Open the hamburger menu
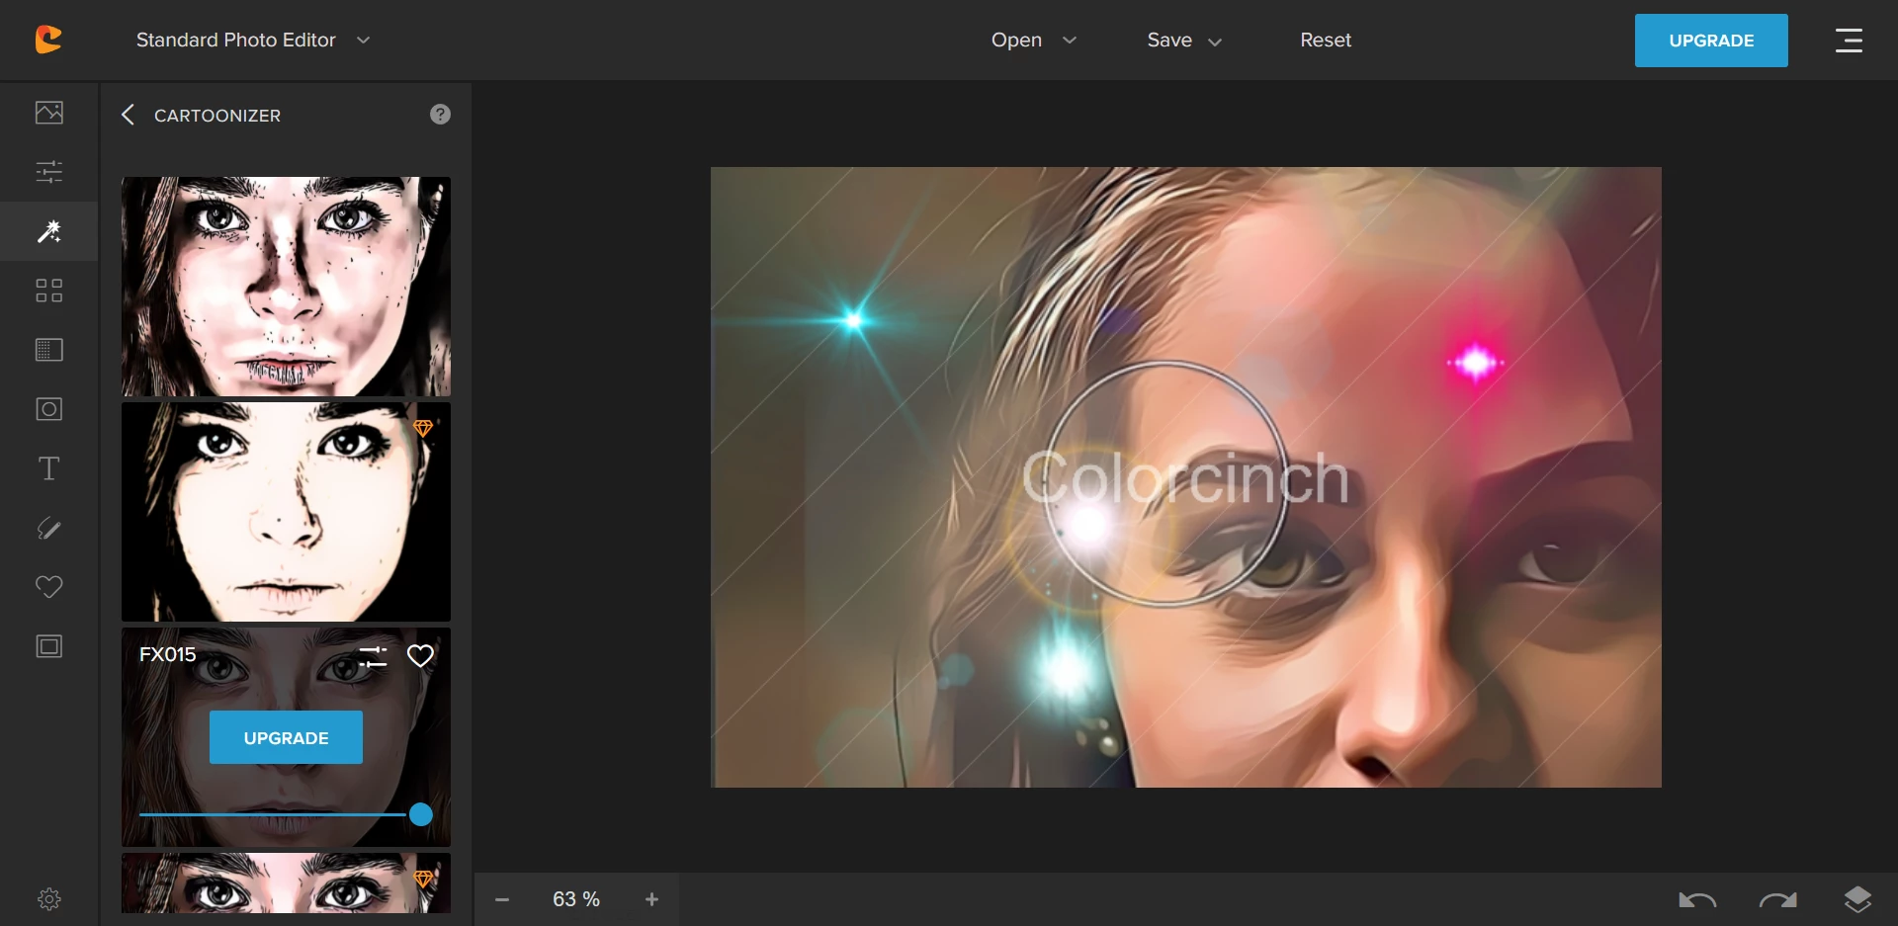Screen dimensions: 1898x926 [1849, 41]
